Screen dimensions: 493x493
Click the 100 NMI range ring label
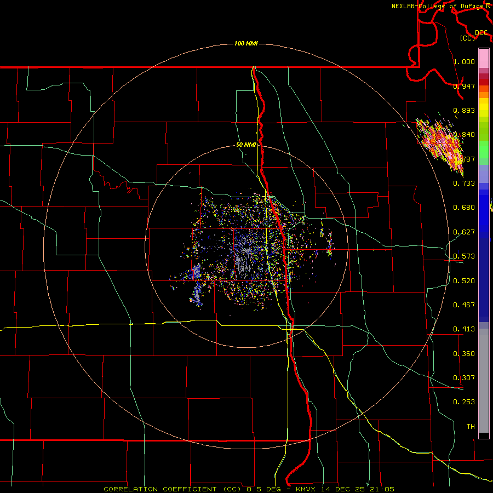tap(246, 43)
